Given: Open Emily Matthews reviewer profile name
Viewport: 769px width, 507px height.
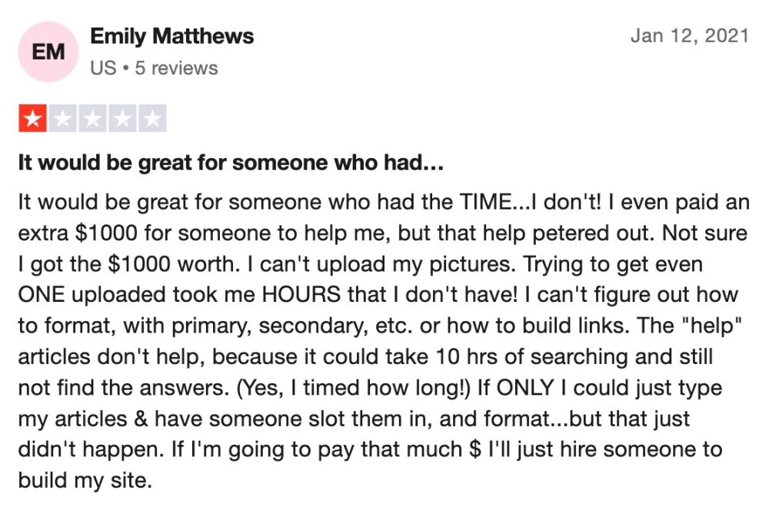Looking at the screenshot, I should [x=171, y=36].
